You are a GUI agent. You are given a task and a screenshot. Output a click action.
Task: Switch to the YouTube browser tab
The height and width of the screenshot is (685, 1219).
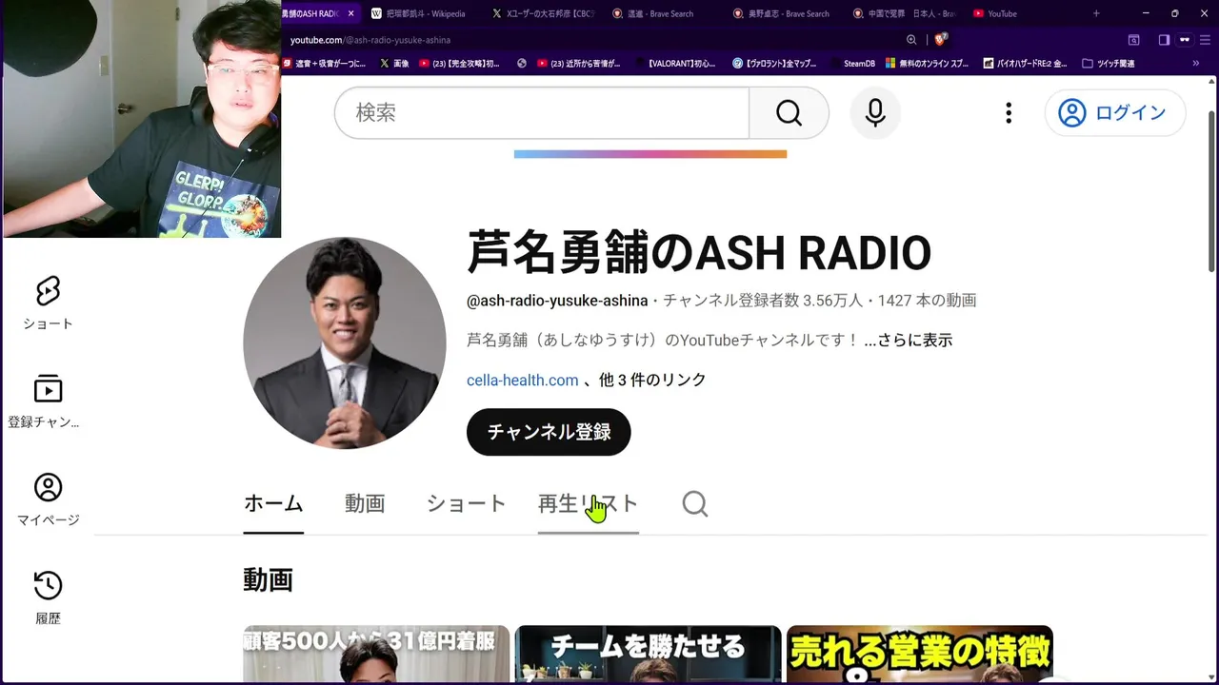pyautogui.click(x=995, y=13)
